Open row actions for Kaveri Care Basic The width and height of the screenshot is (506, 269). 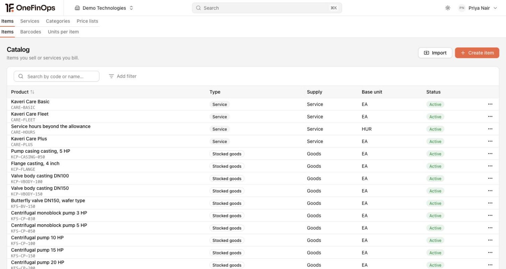click(490, 104)
